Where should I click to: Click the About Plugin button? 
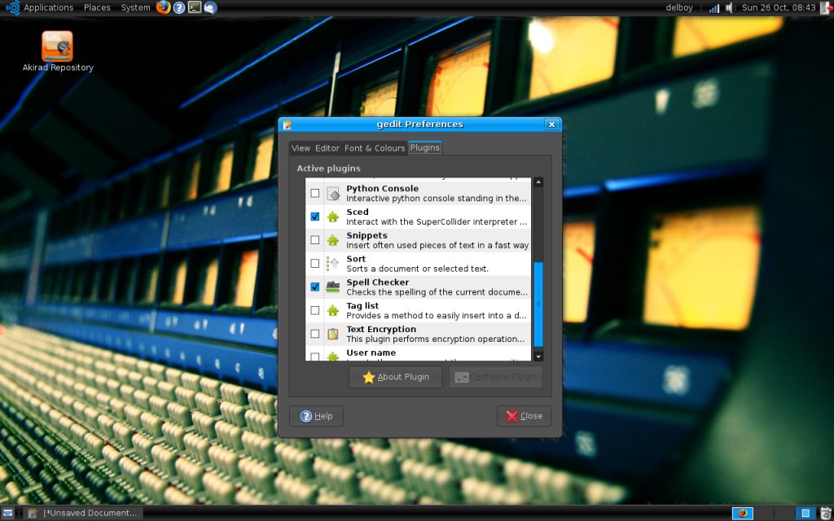(395, 377)
